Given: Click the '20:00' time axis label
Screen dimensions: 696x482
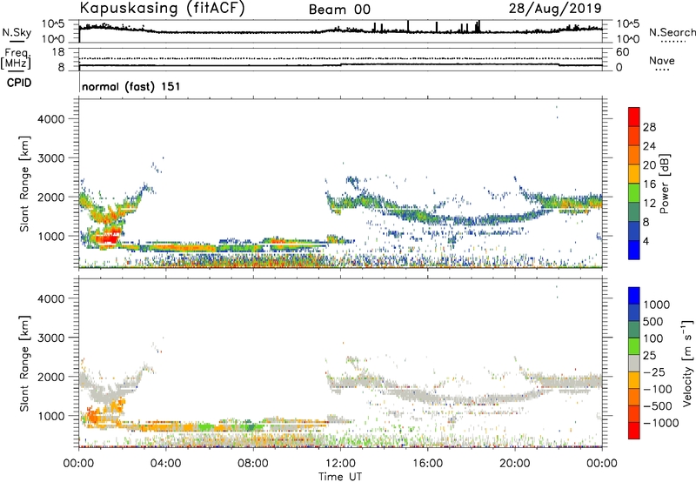Looking at the screenshot, I should click(x=515, y=464).
